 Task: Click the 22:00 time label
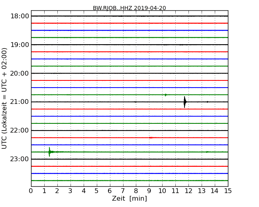[20, 131]
